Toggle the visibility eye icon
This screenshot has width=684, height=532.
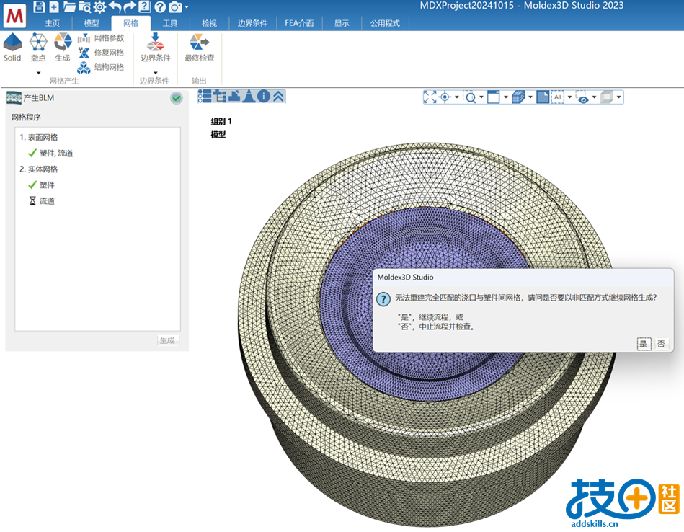[x=582, y=98]
